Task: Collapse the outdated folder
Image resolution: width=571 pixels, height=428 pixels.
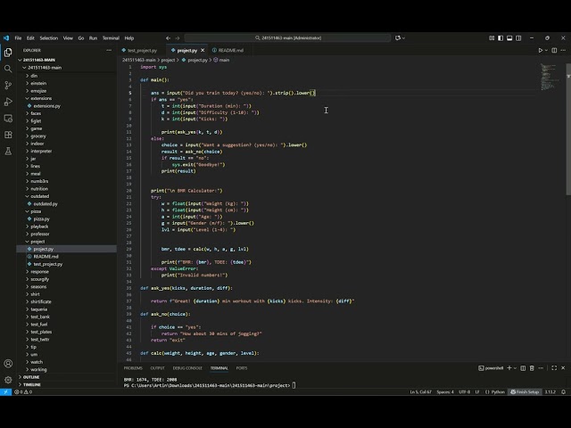Action: pyautogui.click(x=39, y=196)
